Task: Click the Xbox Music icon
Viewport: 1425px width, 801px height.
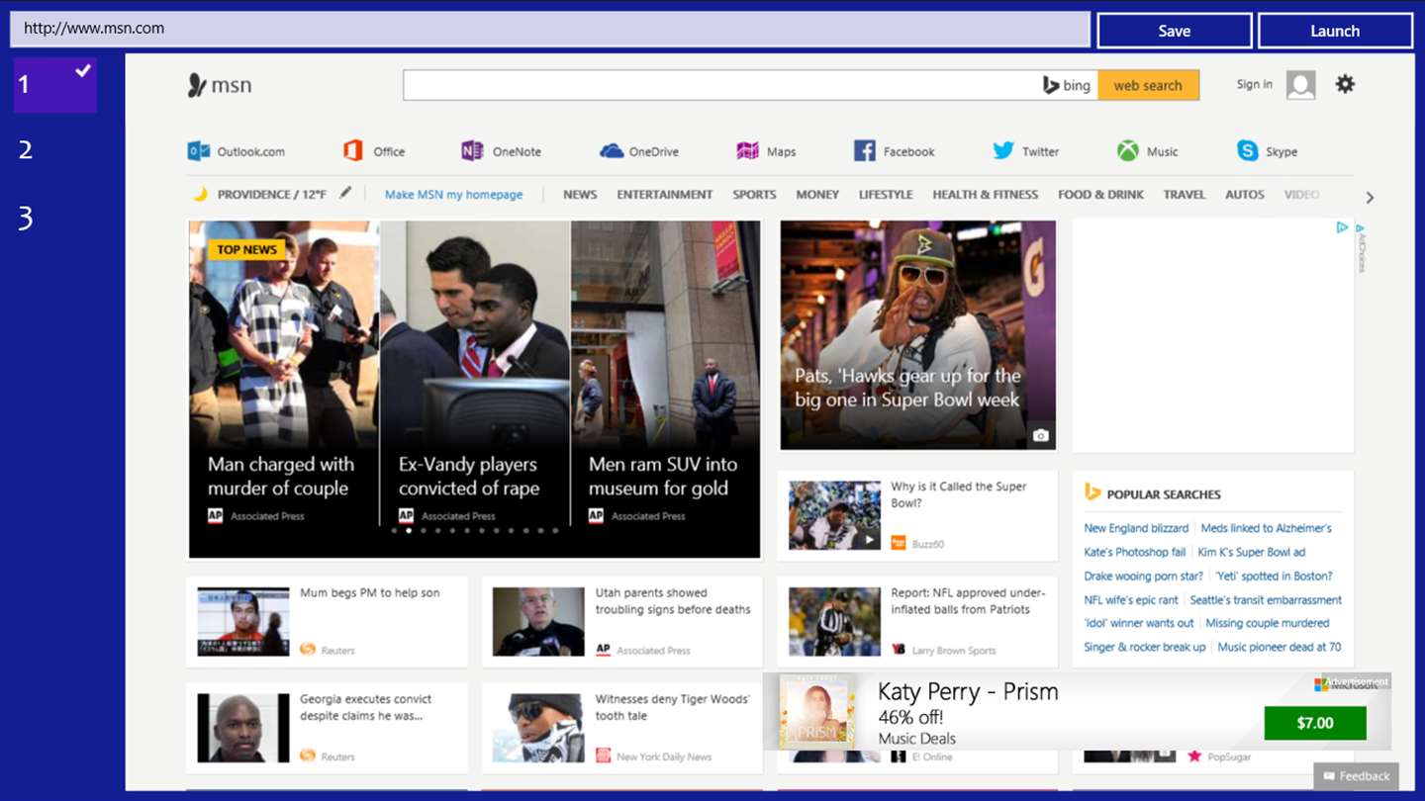Action: tap(1127, 151)
